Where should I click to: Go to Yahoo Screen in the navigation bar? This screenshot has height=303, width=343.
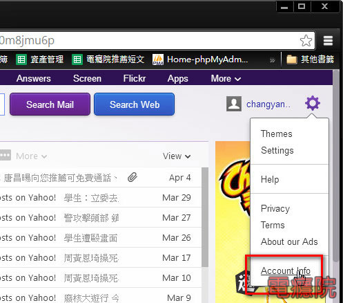pyautogui.click(x=87, y=79)
